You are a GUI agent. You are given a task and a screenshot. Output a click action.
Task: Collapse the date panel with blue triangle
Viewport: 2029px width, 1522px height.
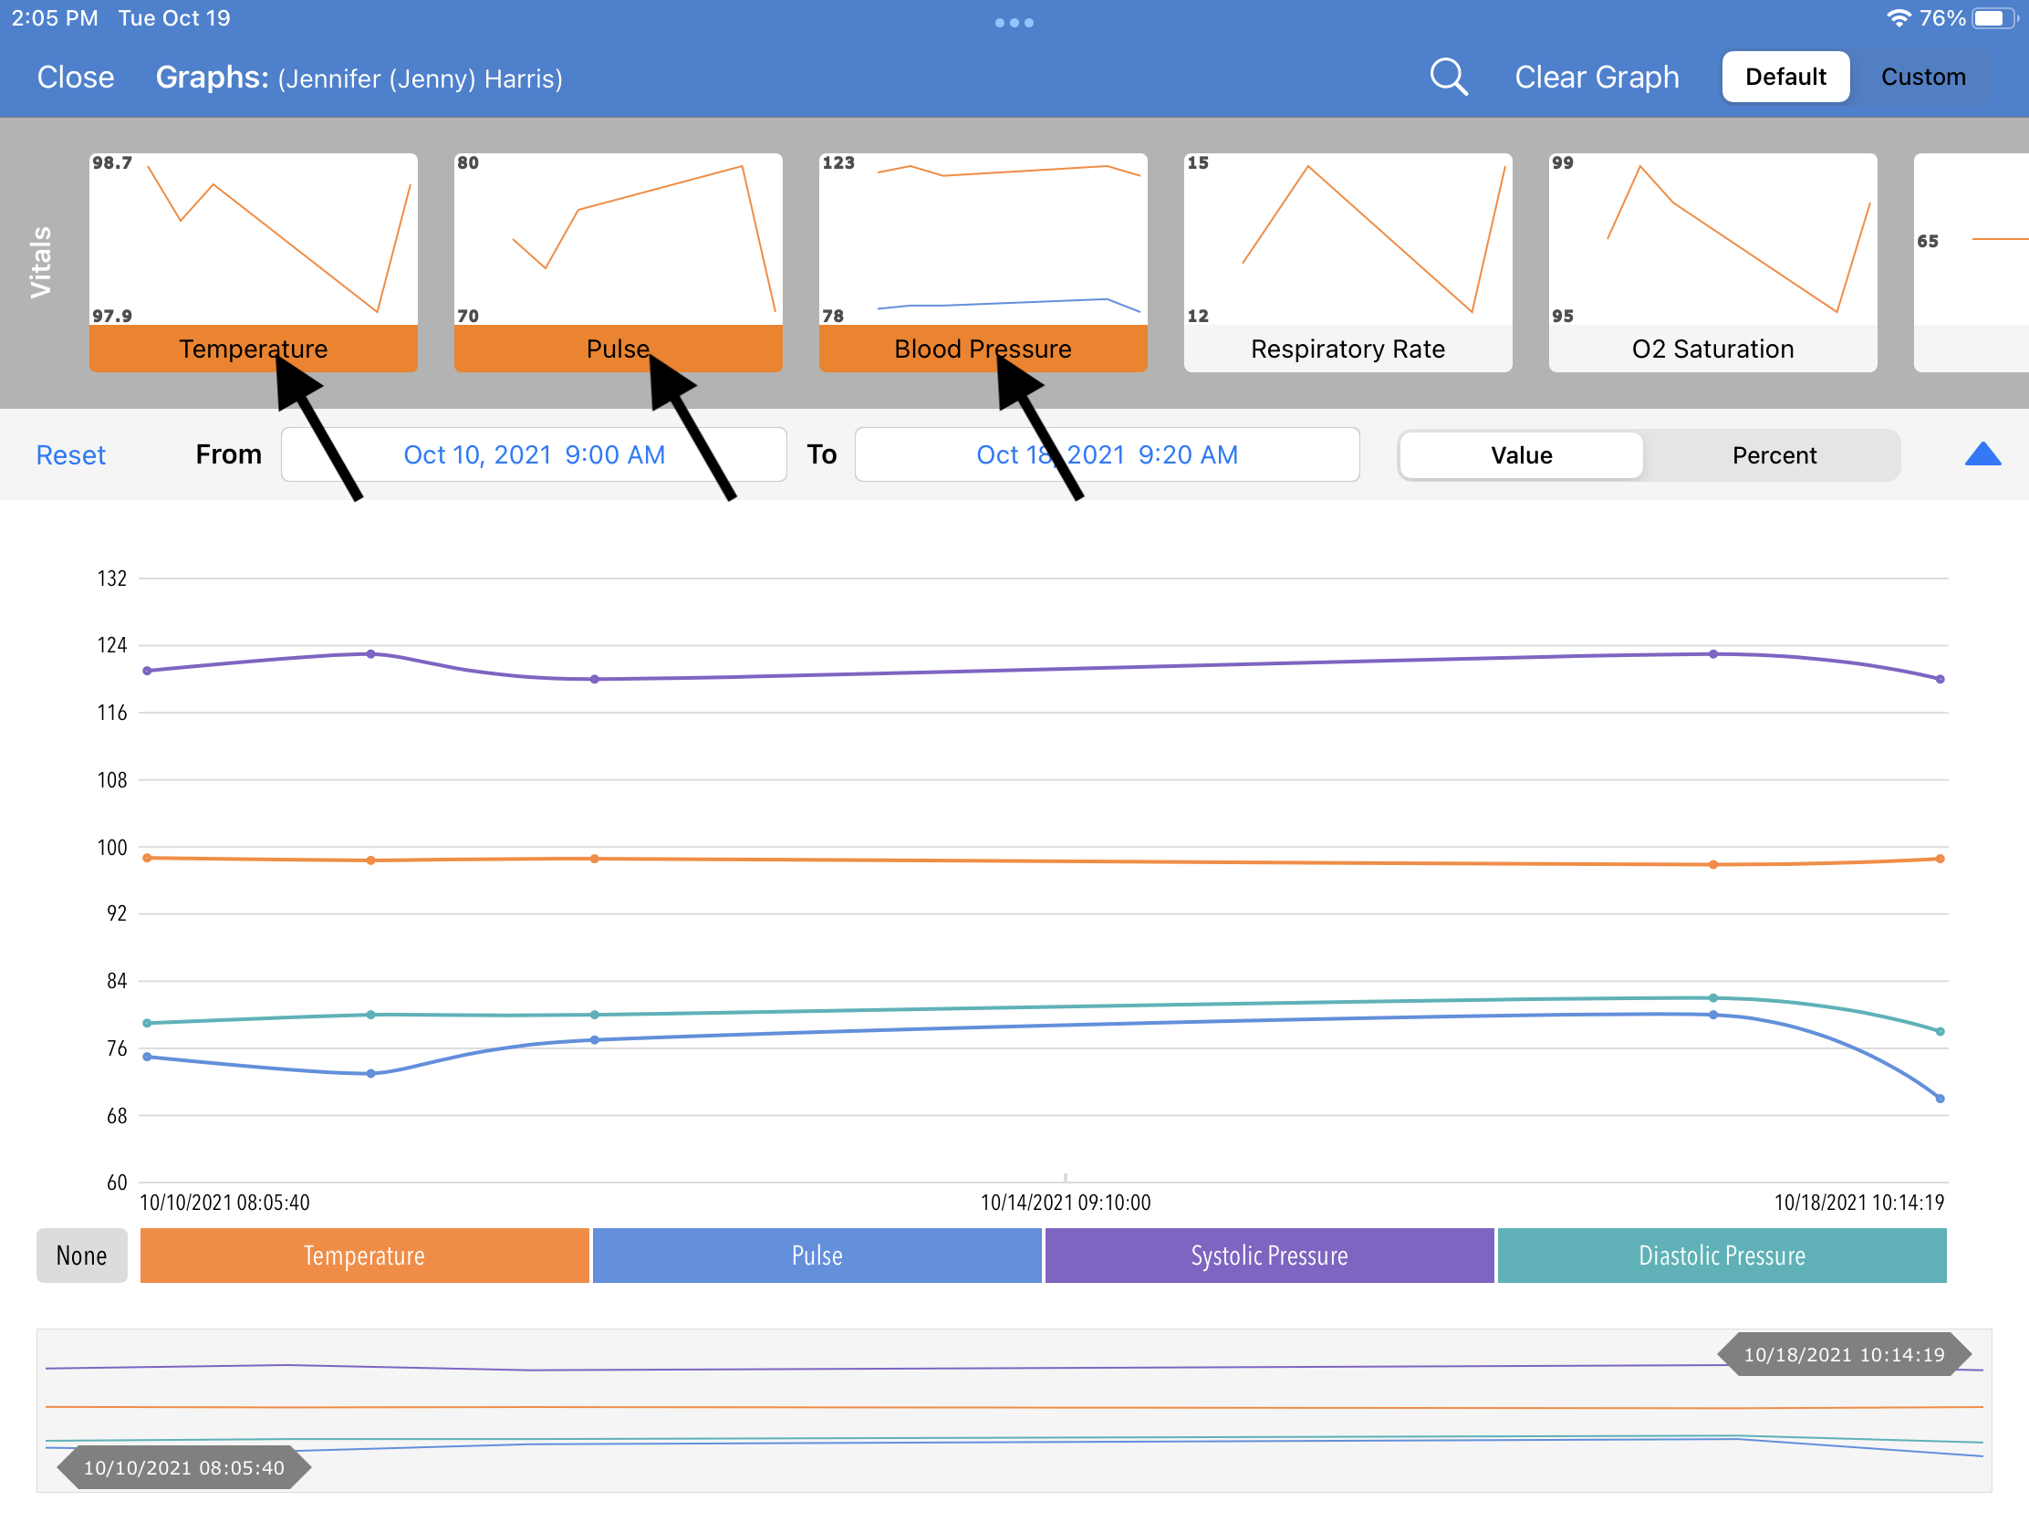point(1982,454)
